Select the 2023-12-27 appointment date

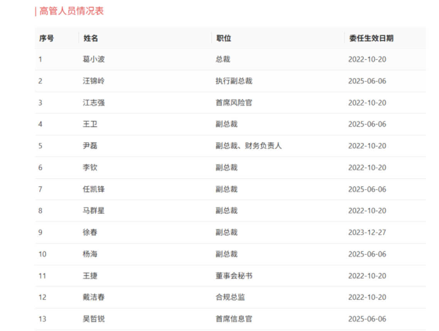[x=367, y=232]
